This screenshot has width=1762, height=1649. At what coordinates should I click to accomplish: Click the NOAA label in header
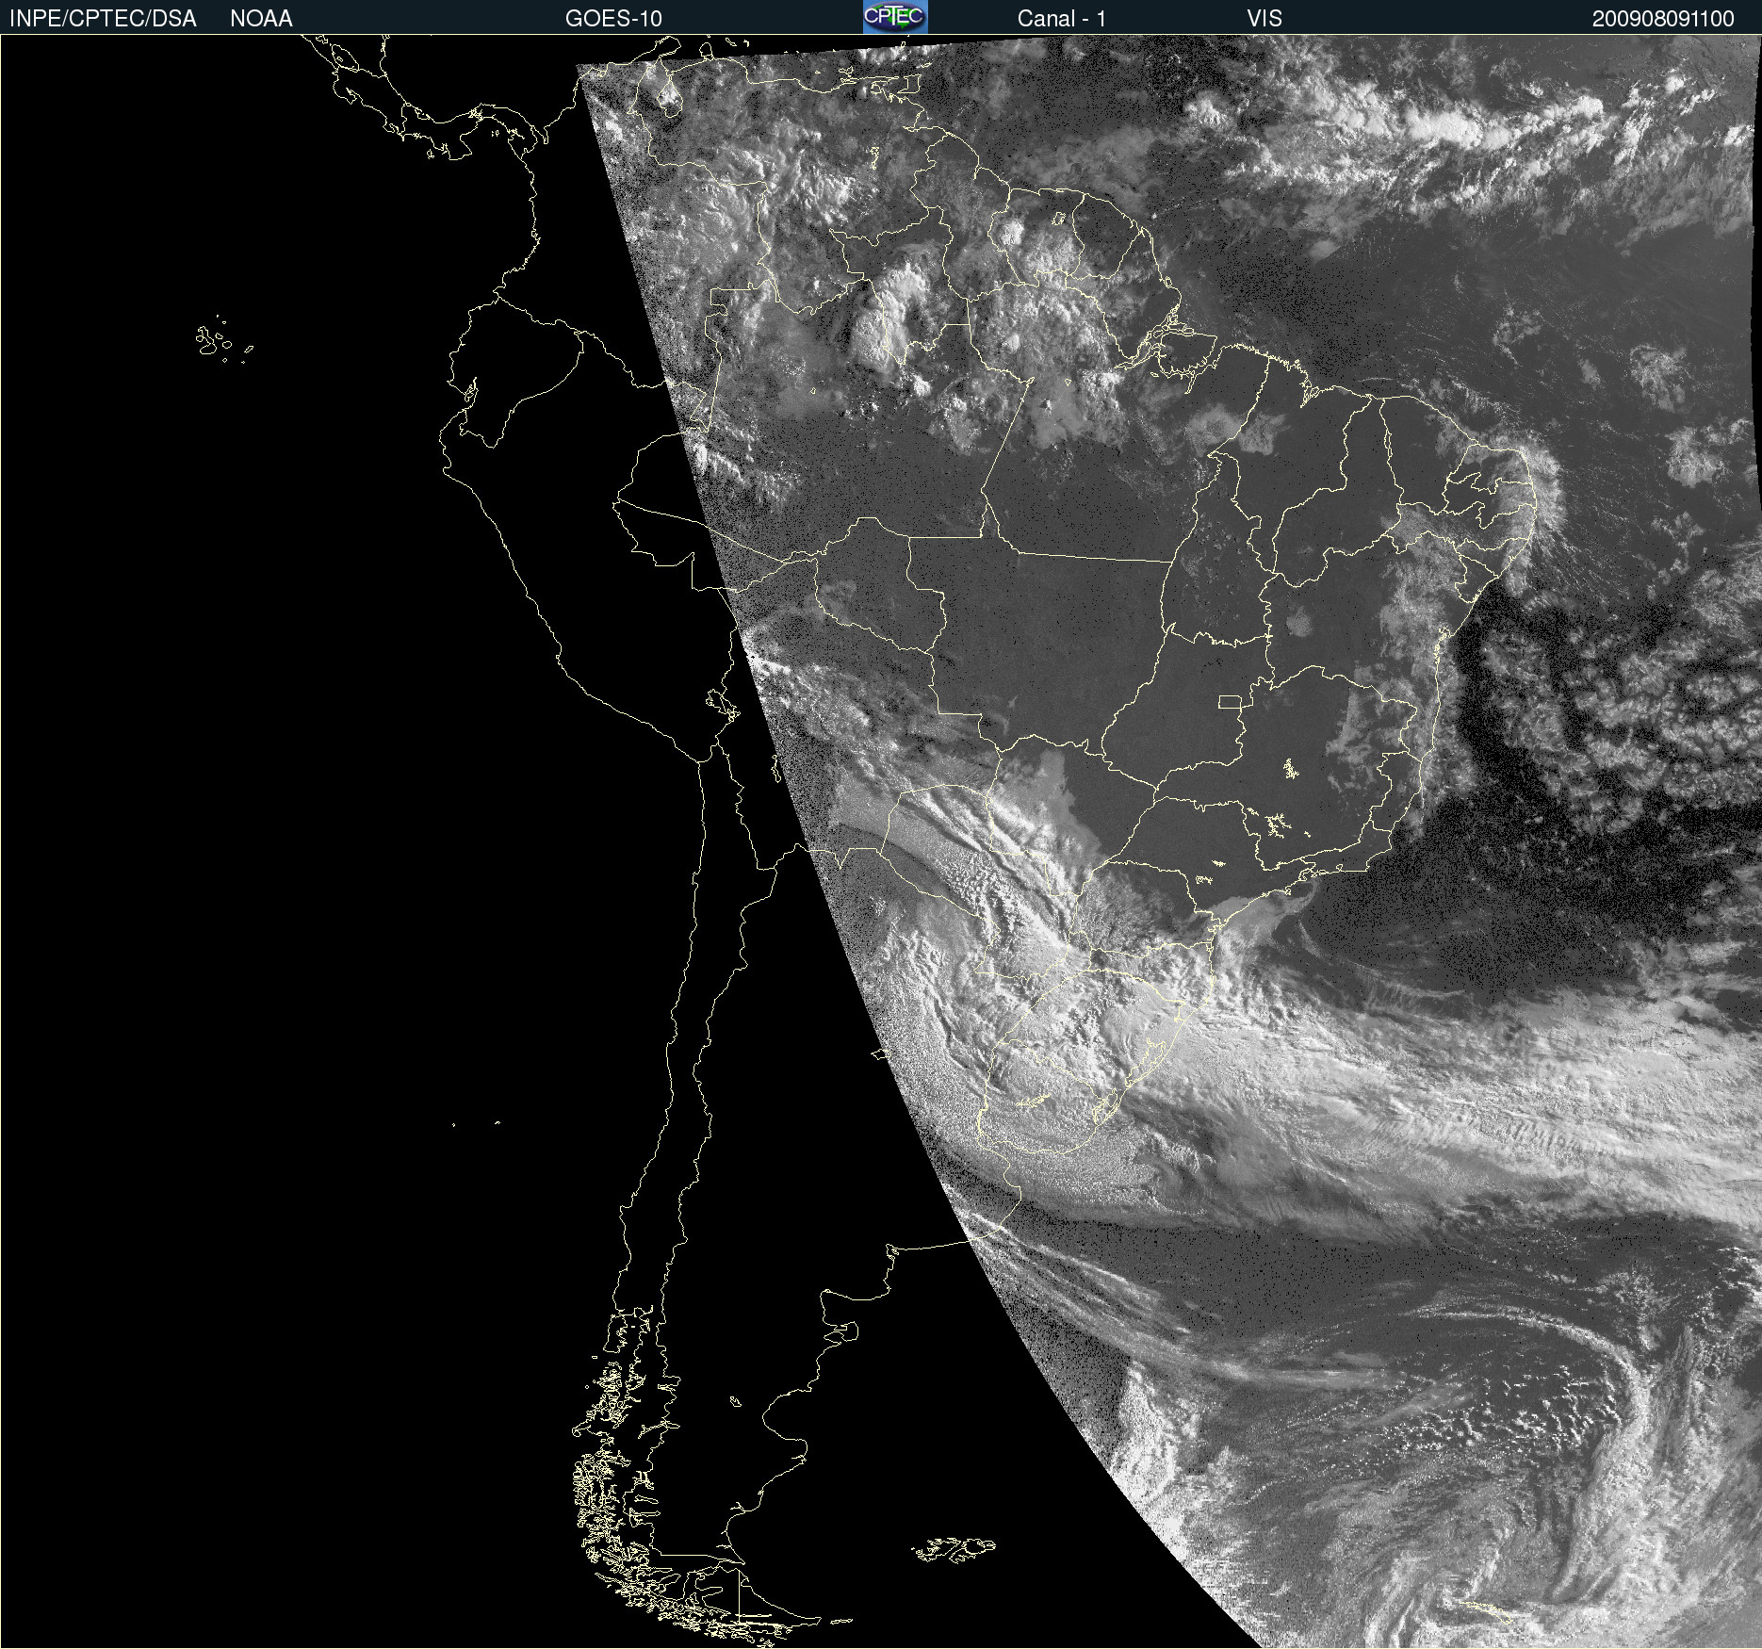coord(261,19)
